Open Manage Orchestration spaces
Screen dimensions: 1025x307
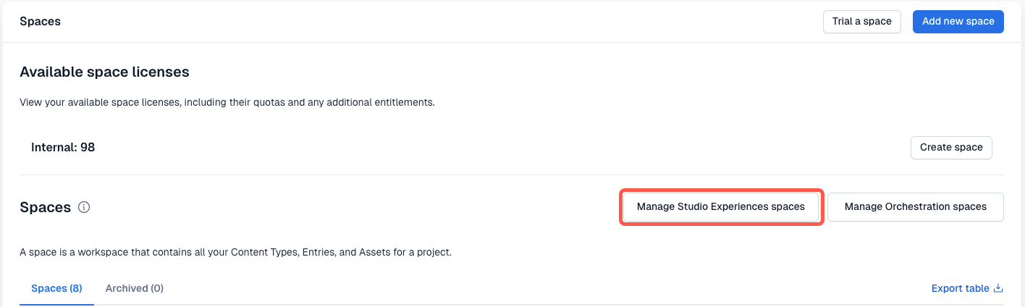[915, 206]
